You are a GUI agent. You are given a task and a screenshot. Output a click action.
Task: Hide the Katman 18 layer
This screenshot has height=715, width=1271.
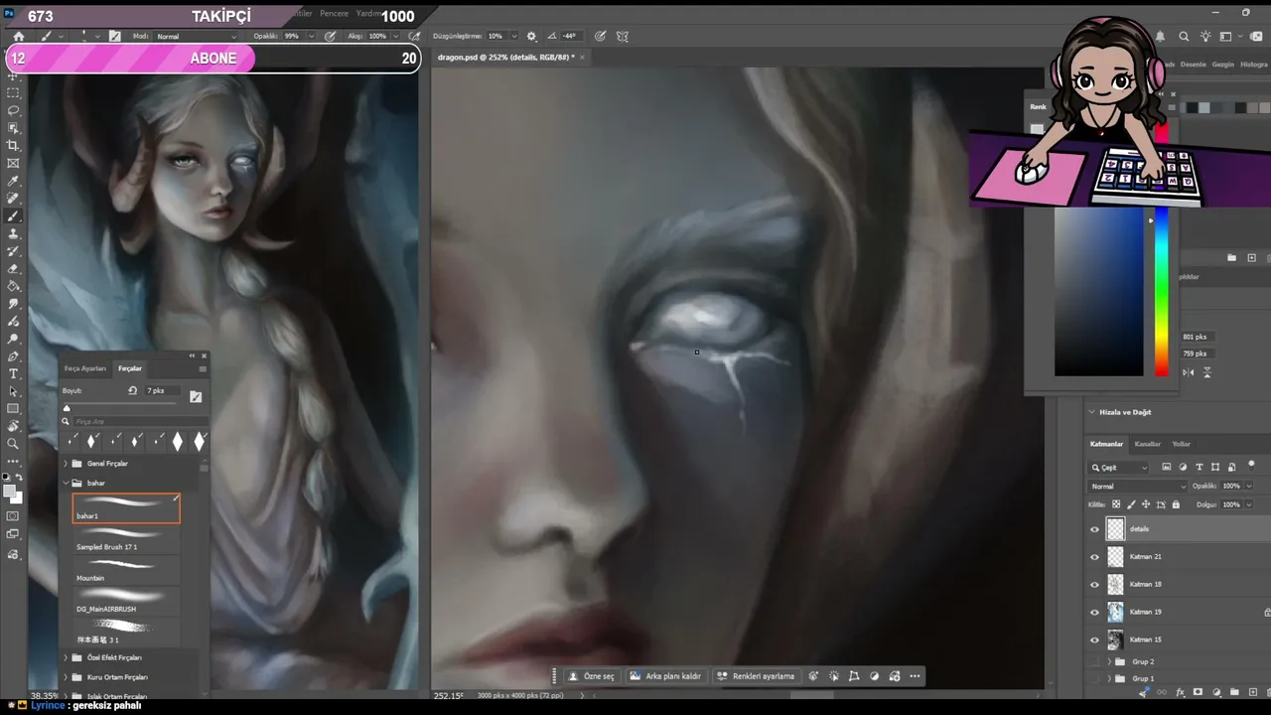point(1095,585)
